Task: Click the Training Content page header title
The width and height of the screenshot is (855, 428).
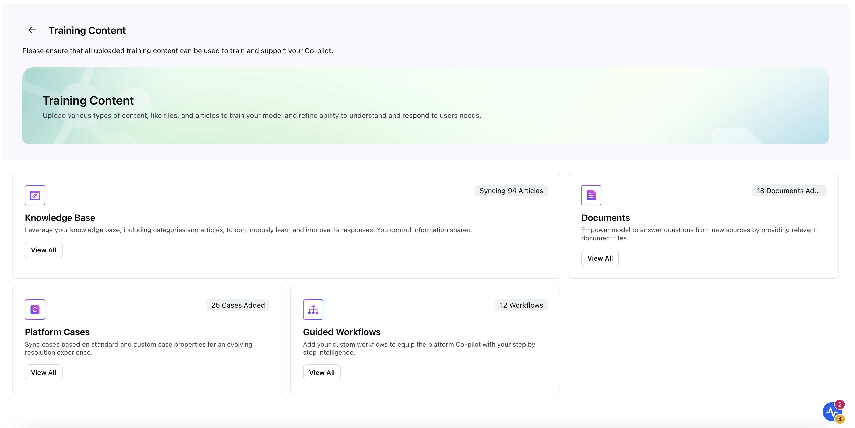Action: point(87,31)
